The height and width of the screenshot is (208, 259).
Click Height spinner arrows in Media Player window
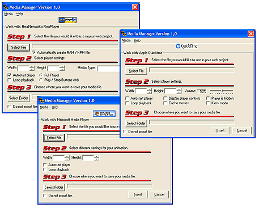pos(96,158)
